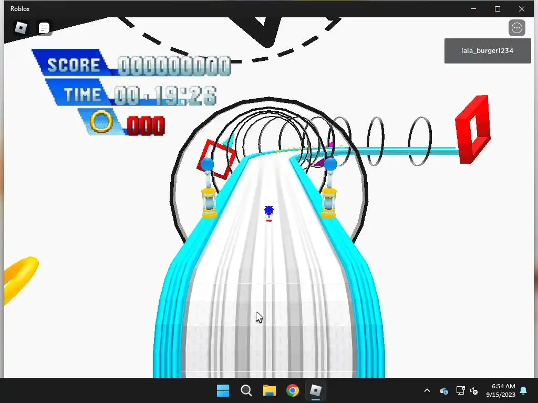Open the notifications bell icon
Viewport: 538px width, 403px height.
[524, 390]
